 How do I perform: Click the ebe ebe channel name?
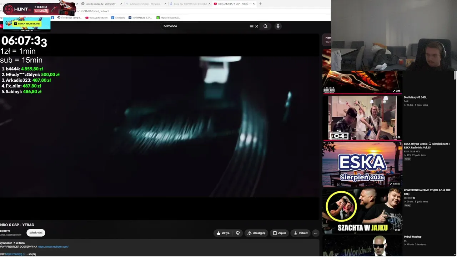tap(408, 198)
